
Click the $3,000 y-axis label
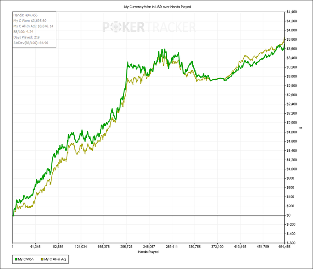[x=292, y=77]
